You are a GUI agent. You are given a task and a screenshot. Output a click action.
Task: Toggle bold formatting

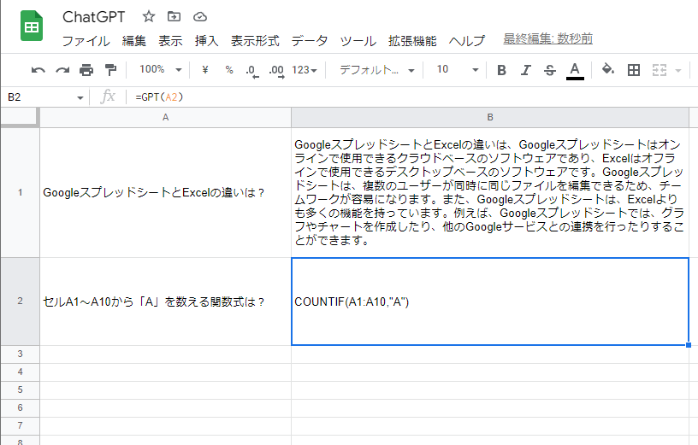(502, 70)
